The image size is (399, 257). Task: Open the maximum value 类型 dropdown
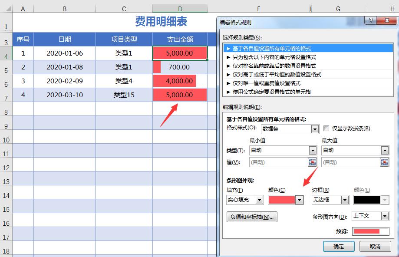[x=384, y=150]
